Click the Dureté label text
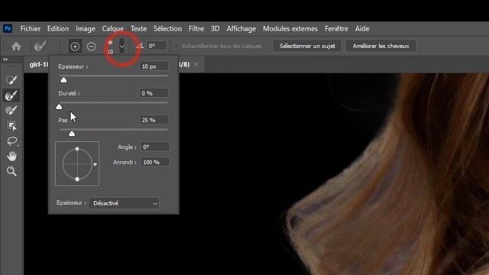The height and width of the screenshot is (275, 489). pyautogui.click(x=69, y=93)
